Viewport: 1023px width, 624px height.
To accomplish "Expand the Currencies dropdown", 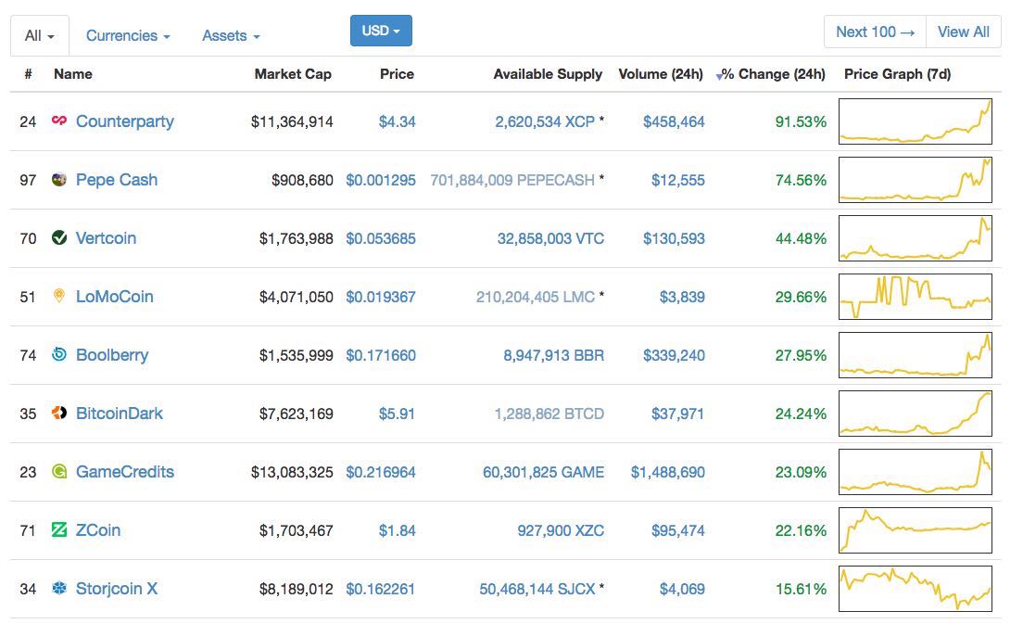I will 128,36.
